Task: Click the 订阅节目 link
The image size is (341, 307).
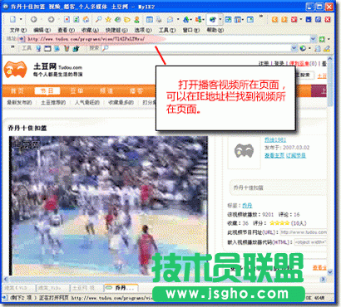Action: pyautogui.click(x=296, y=155)
